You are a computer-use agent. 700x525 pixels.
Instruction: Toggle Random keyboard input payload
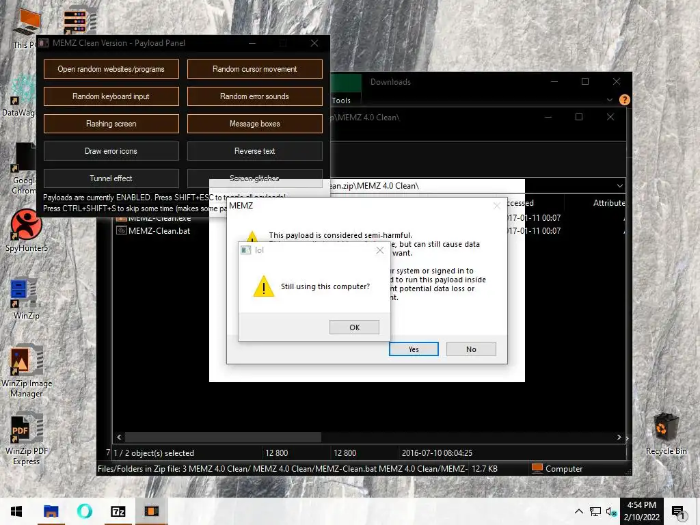[111, 96]
